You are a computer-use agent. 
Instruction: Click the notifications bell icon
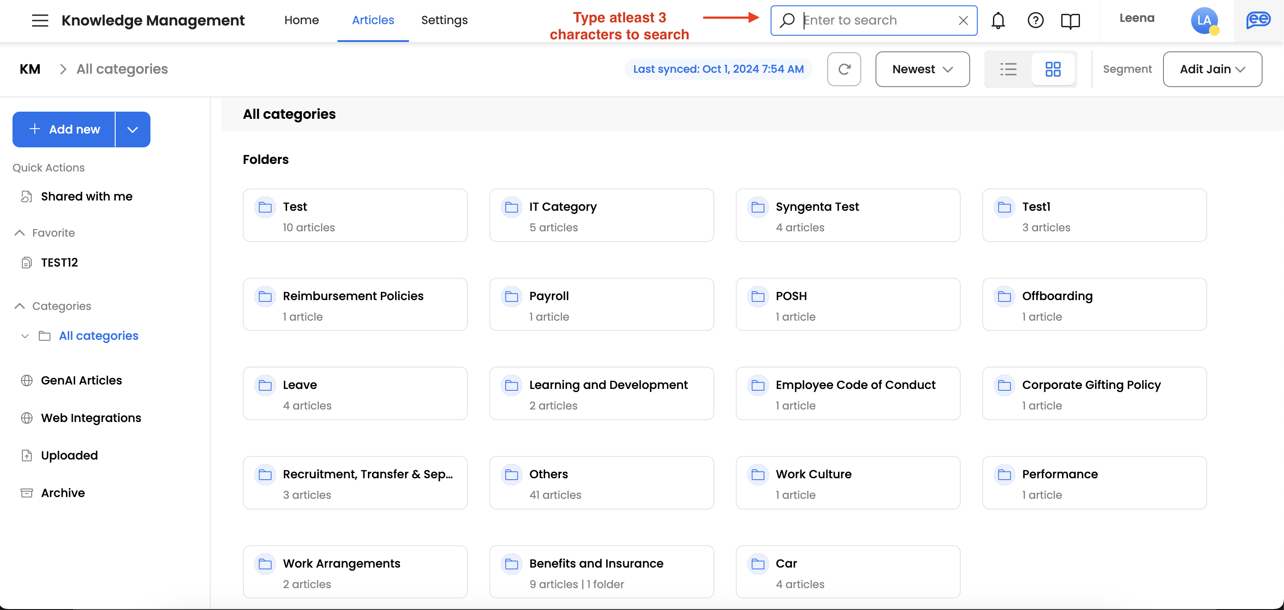998,21
